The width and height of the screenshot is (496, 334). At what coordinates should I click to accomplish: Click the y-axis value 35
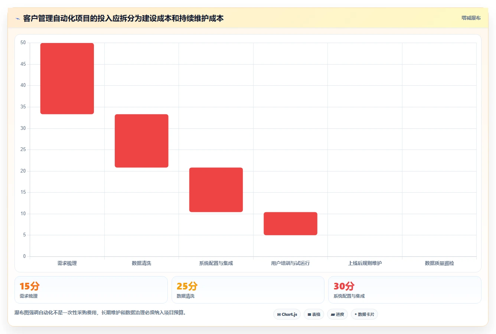click(23, 107)
